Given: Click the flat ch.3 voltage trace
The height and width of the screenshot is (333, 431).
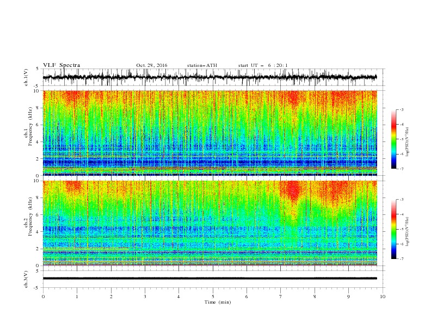Looking at the screenshot, I should point(210,279).
